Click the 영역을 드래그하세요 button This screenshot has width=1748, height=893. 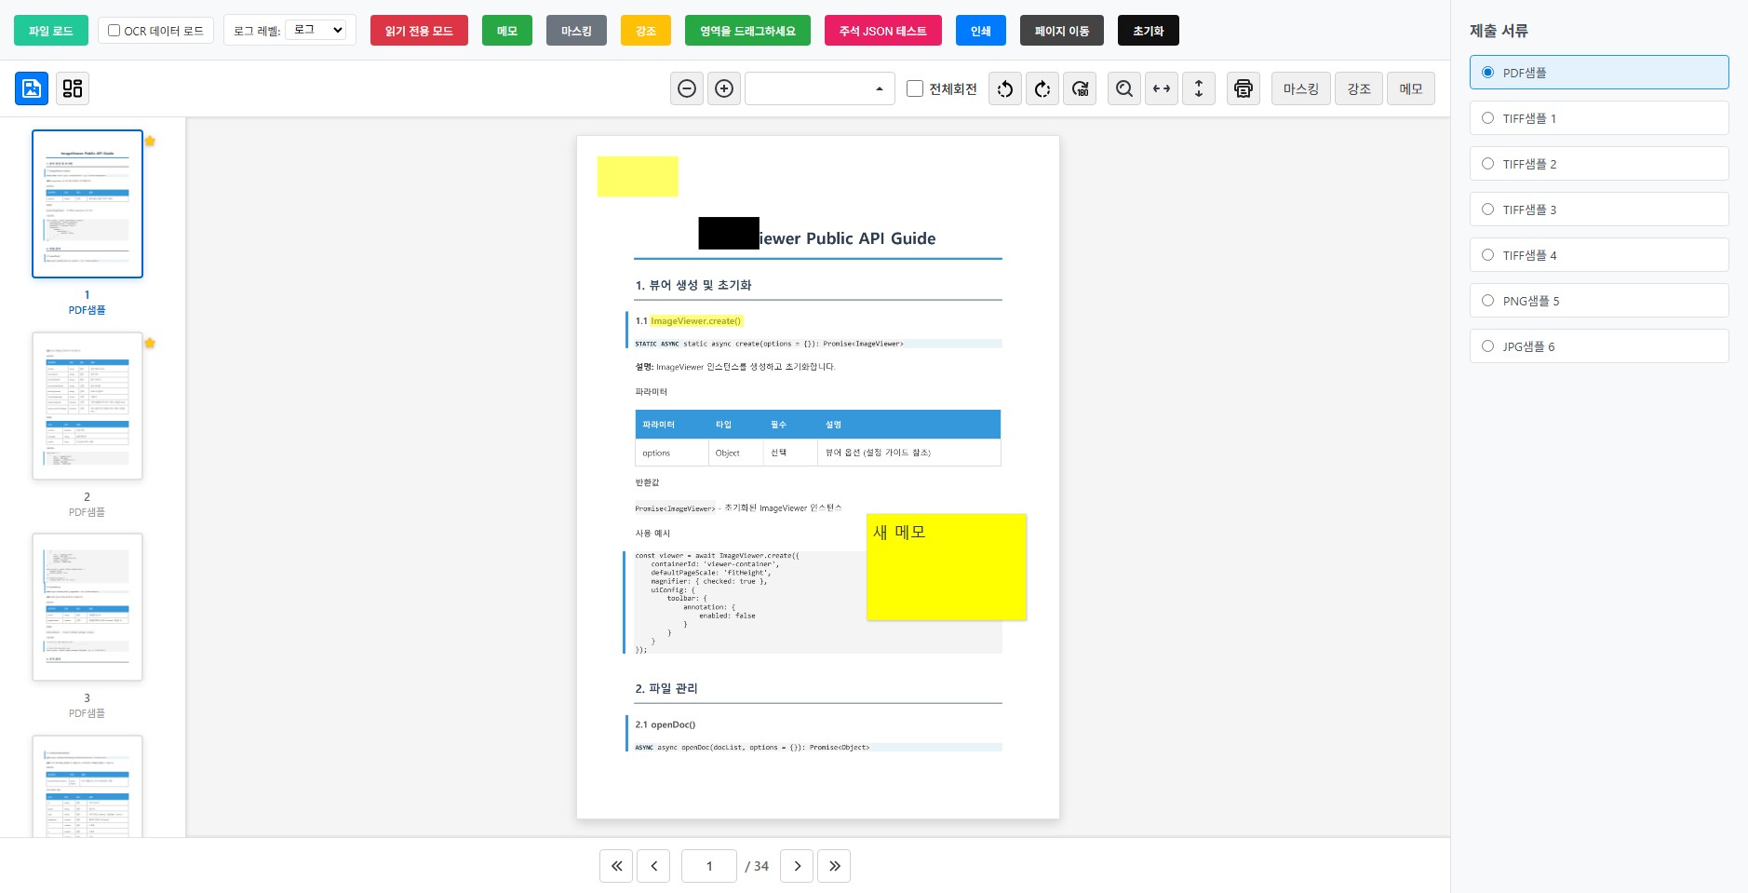pos(747,31)
